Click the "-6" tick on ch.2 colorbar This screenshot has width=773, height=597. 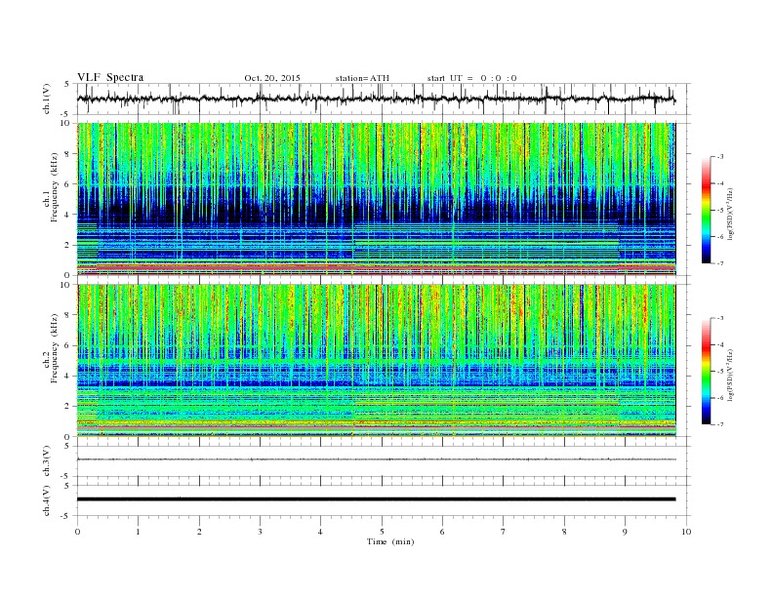tap(720, 398)
